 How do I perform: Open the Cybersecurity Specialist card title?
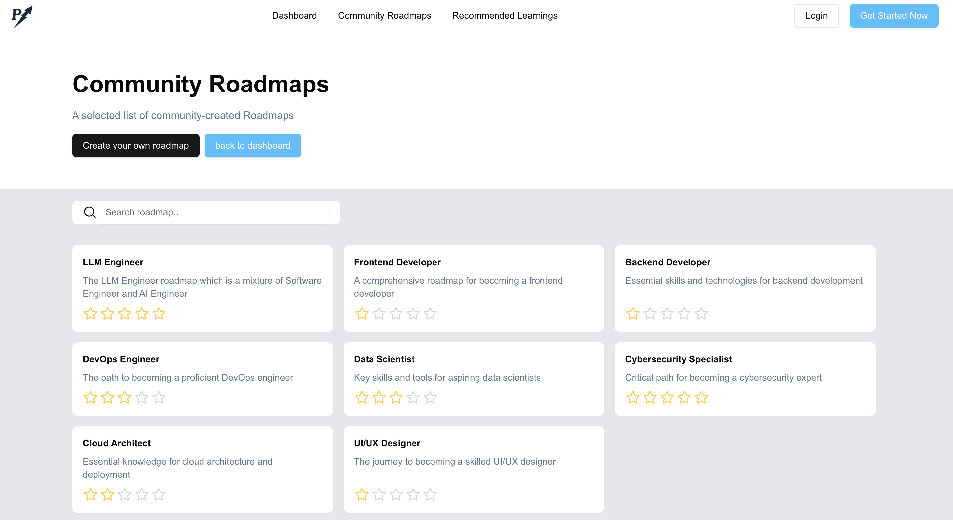678,359
